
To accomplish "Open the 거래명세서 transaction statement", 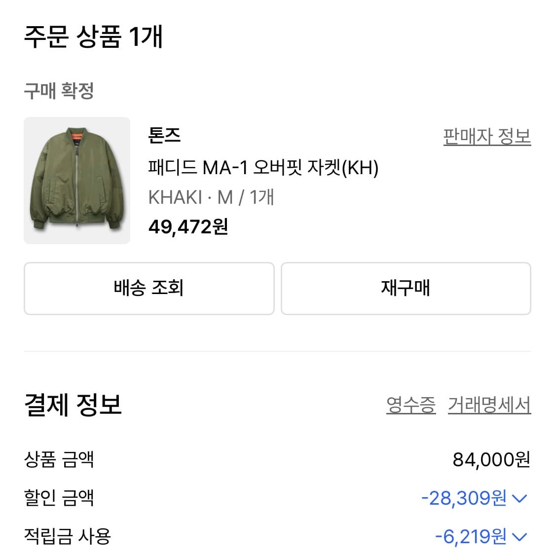I will pyautogui.click(x=489, y=406).
